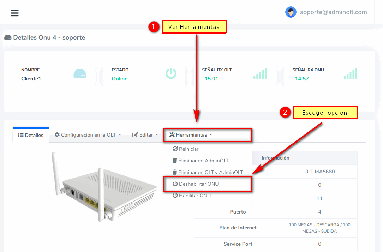The height and width of the screenshot is (252, 383).
Task: Click the user avatar icon
Action: (291, 12)
